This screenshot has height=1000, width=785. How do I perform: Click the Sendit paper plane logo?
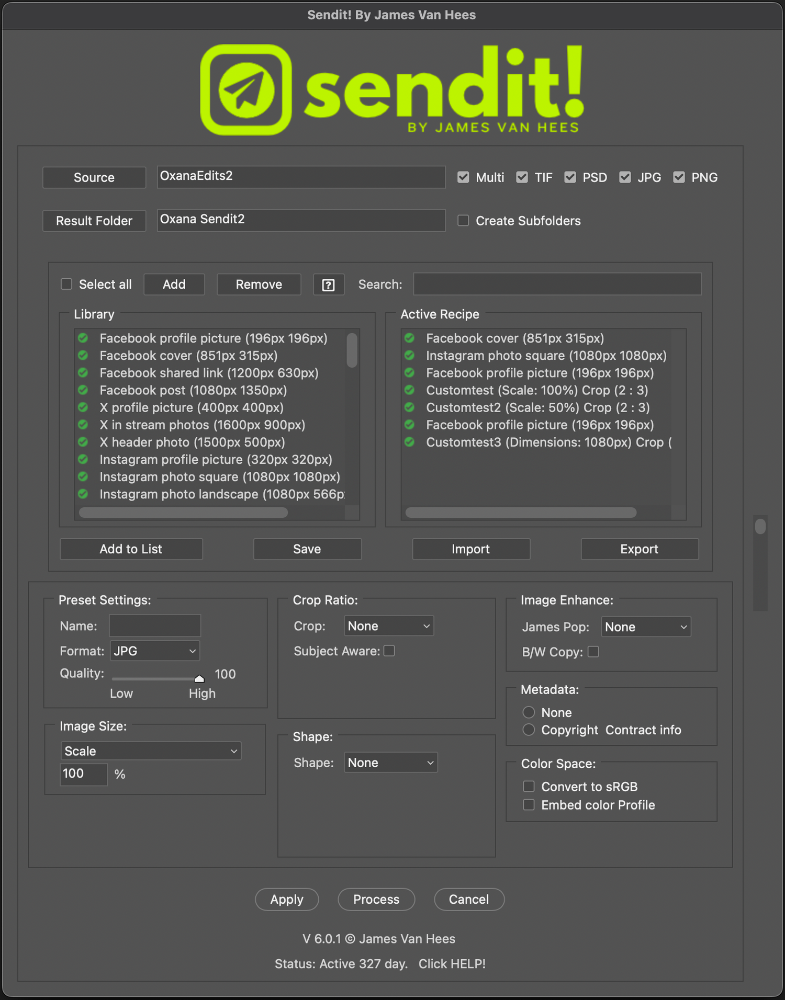(x=246, y=89)
